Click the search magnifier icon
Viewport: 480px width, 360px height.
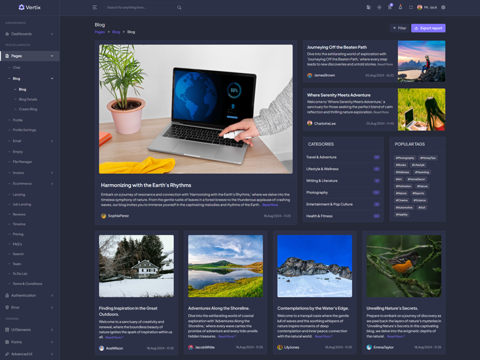[179, 8]
